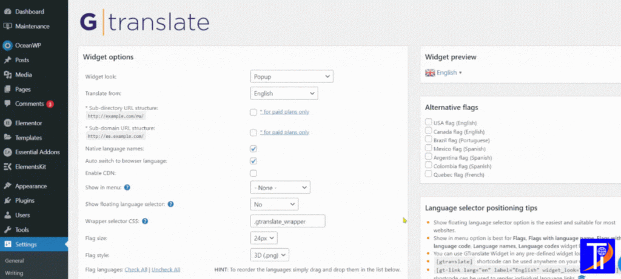Click the Users person icon

(x=7, y=215)
